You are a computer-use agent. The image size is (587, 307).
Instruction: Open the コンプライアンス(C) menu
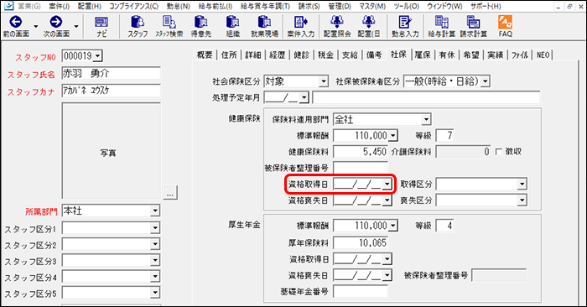pyautogui.click(x=133, y=7)
